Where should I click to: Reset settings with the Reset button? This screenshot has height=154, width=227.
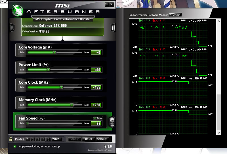click(88, 139)
